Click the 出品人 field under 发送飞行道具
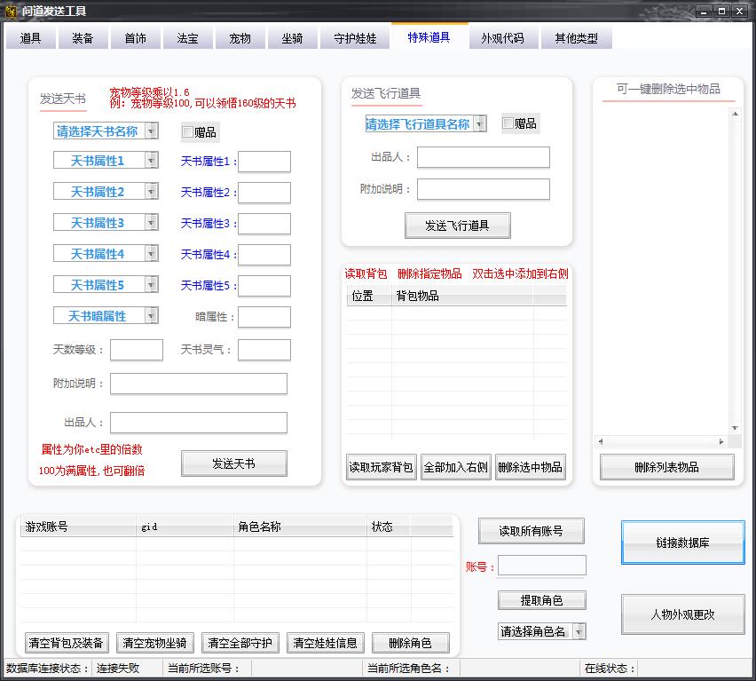The height and width of the screenshot is (681, 756). [x=483, y=157]
